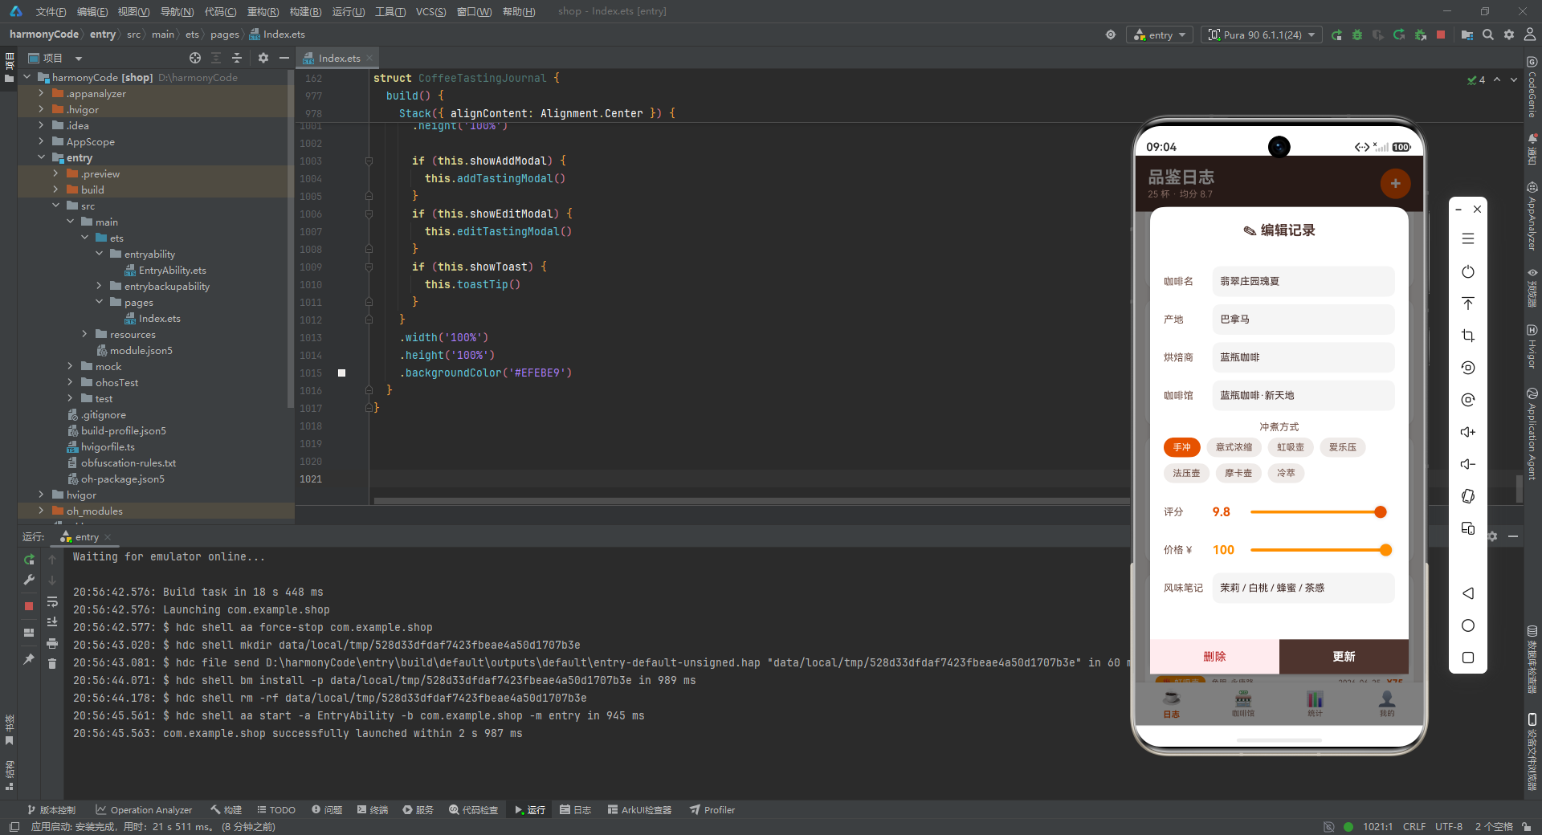Open the 文件(F) menu

click(x=51, y=11)
